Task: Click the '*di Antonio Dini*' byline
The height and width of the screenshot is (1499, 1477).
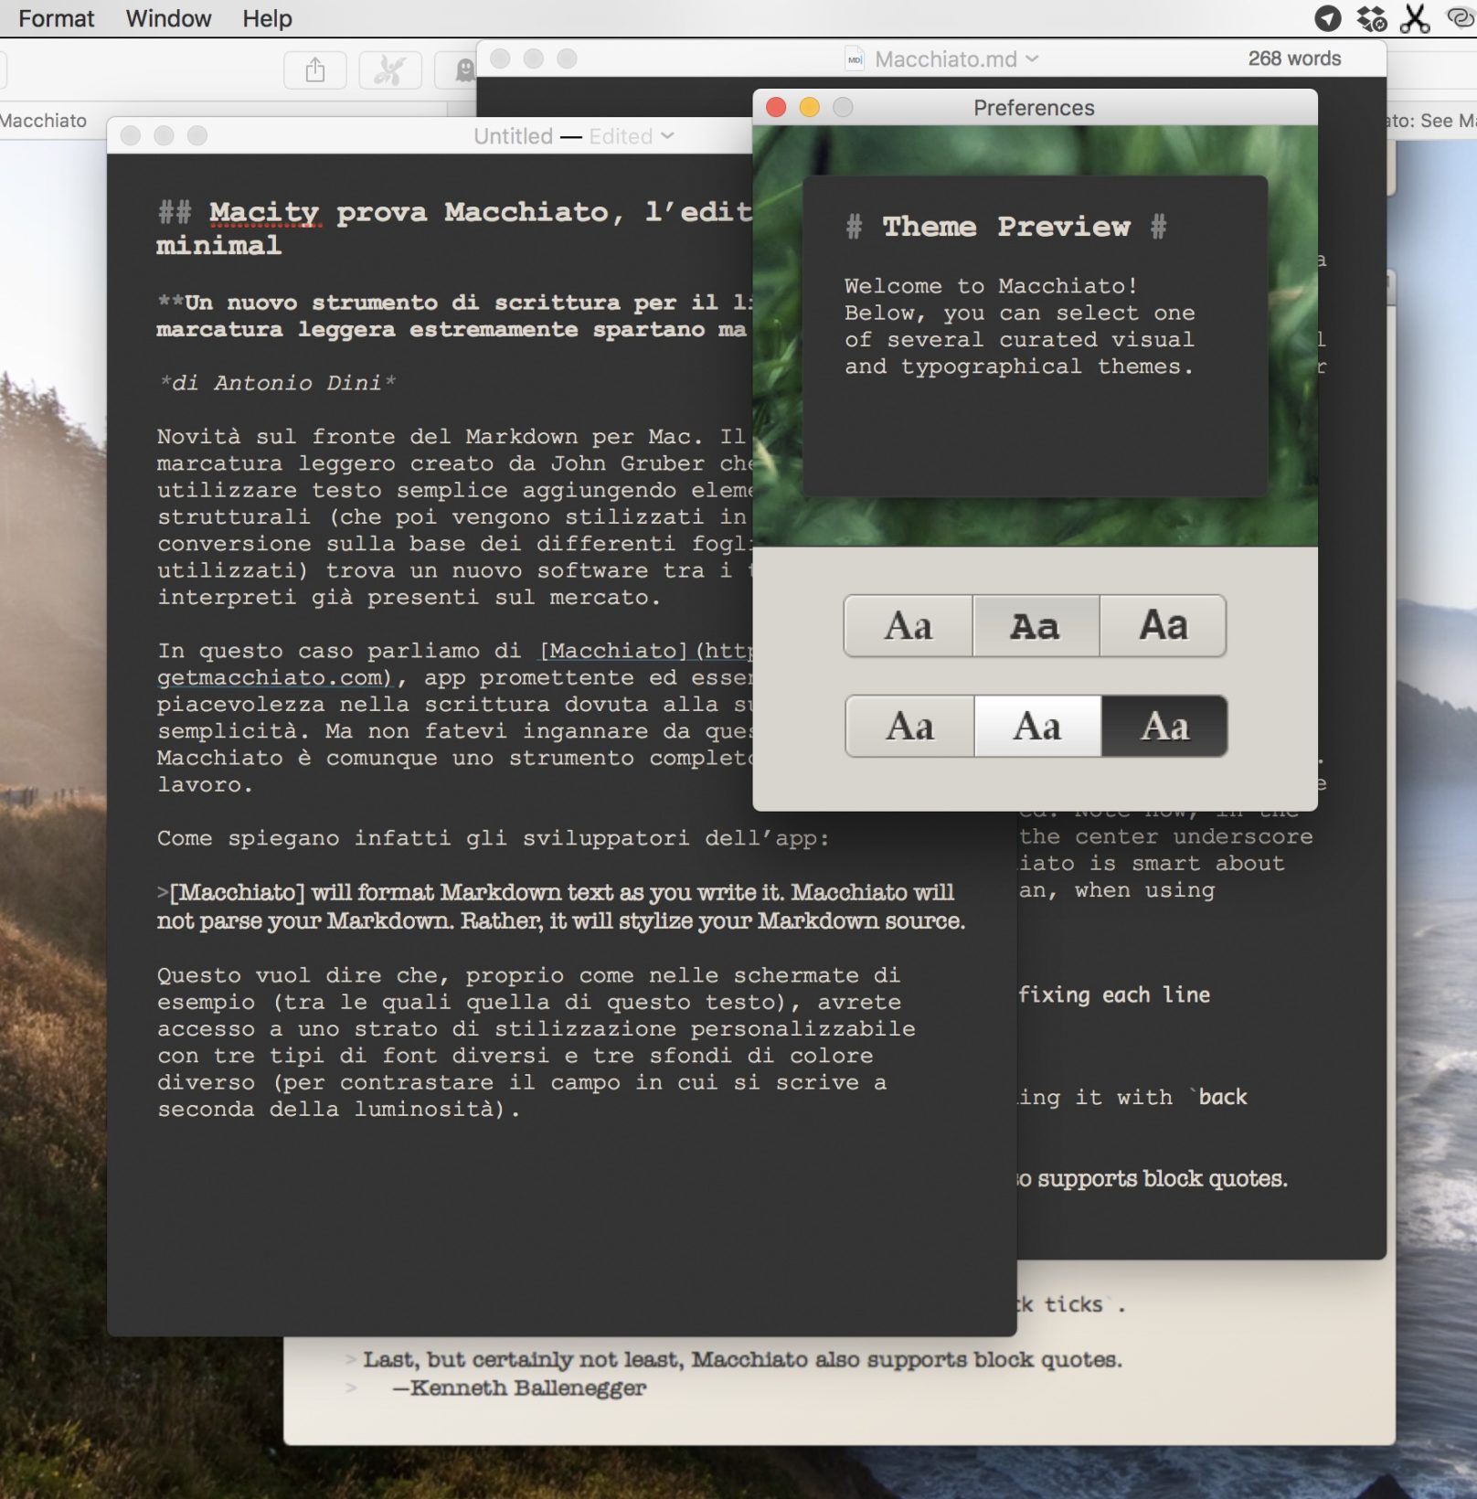Action: click(x=277, y=383)
